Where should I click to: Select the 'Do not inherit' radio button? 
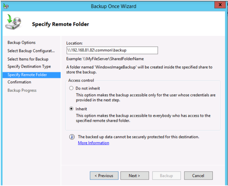tap(71, 88)
